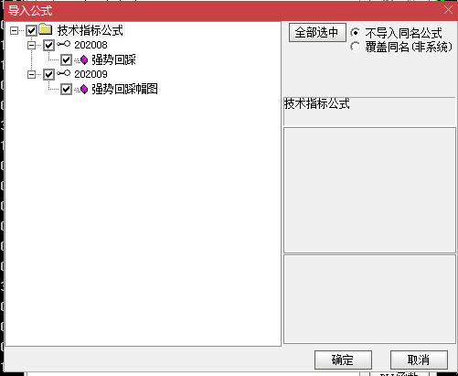Cancel import with the 取消 button
This screenshot has width=458, height=376.
coord(419,360)
